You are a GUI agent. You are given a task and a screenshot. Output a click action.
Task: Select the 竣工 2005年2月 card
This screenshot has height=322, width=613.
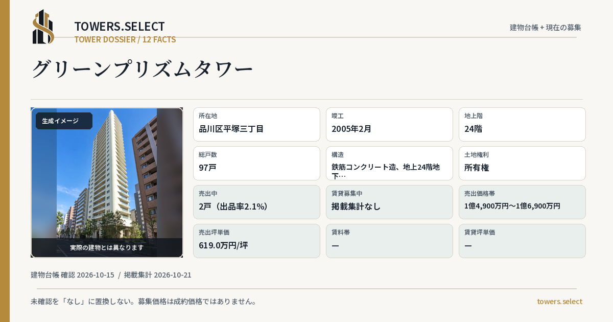[x=389, y=124]
